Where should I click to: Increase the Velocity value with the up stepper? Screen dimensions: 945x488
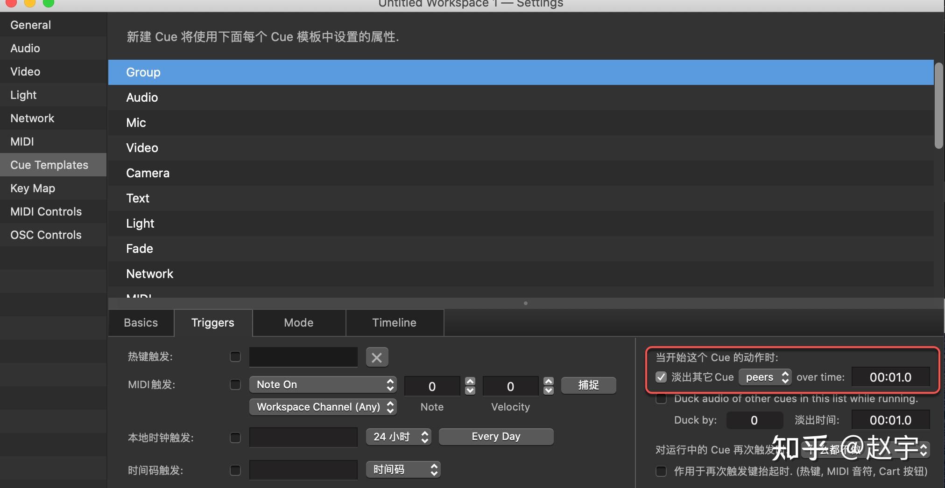549,381
